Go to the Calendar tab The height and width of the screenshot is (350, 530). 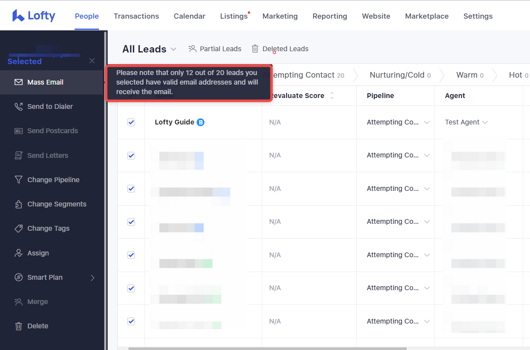click(189, 16)
